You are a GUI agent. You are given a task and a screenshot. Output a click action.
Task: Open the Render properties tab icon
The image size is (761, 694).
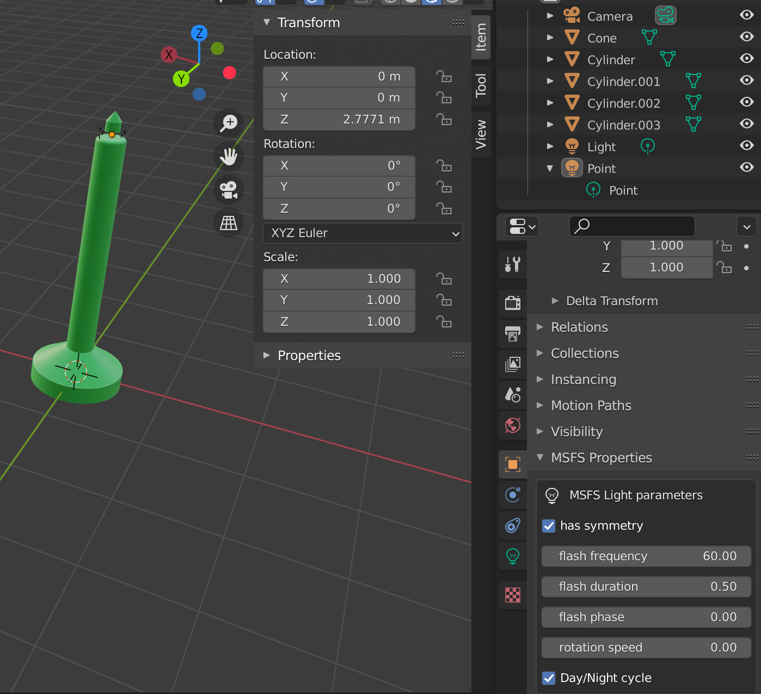513,303
